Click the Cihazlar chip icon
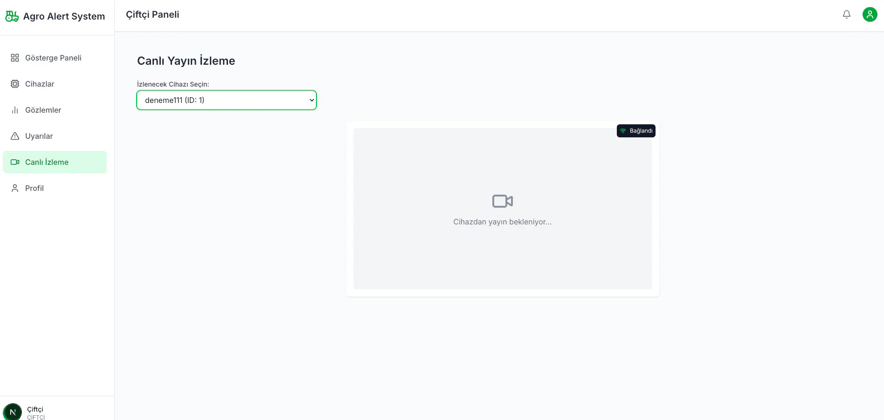The image size is (884, 420). [x=15, y=84]
